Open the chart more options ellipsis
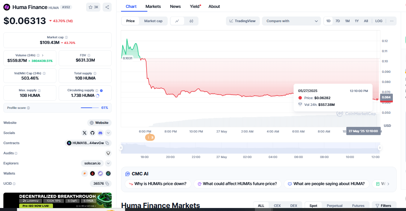The width and height of the screenshot is (406, 211). (391, 21)
